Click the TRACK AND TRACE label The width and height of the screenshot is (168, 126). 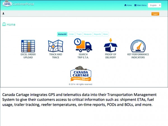[55, 56]
